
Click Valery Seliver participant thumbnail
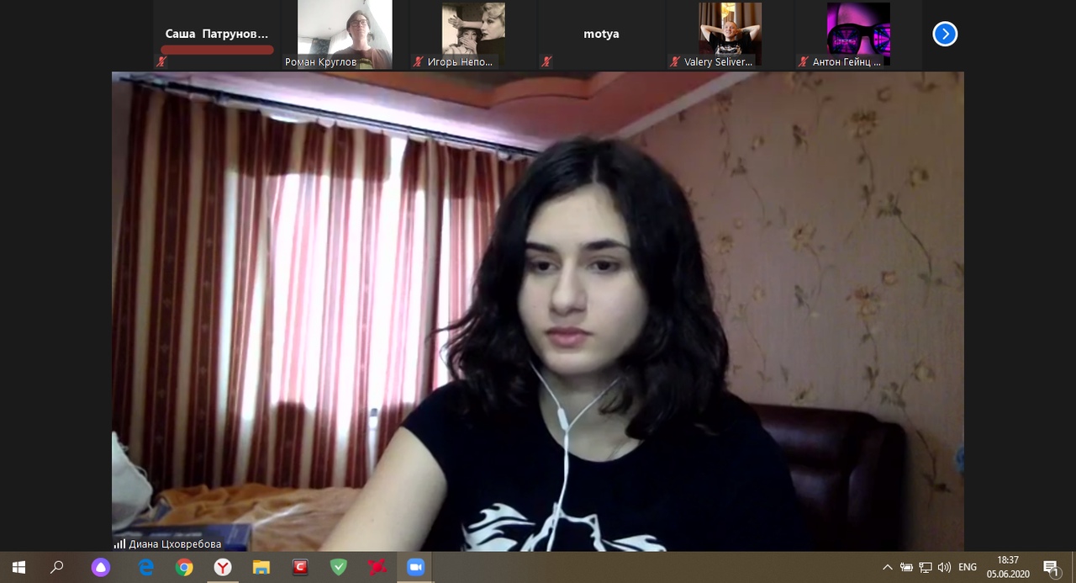[x=729, y=34]
